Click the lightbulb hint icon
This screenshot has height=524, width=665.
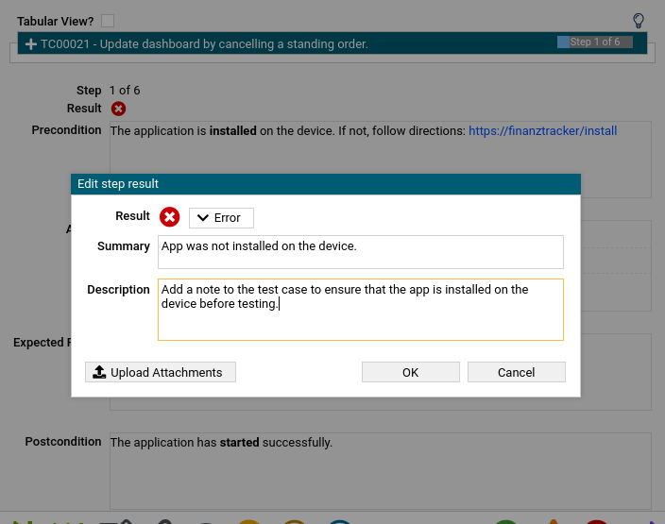point(639,21)
